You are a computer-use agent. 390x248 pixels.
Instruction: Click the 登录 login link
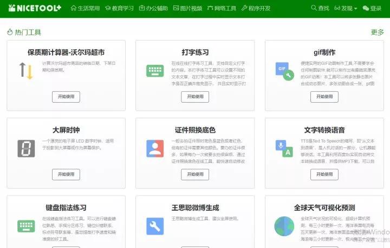coord(372,8)
